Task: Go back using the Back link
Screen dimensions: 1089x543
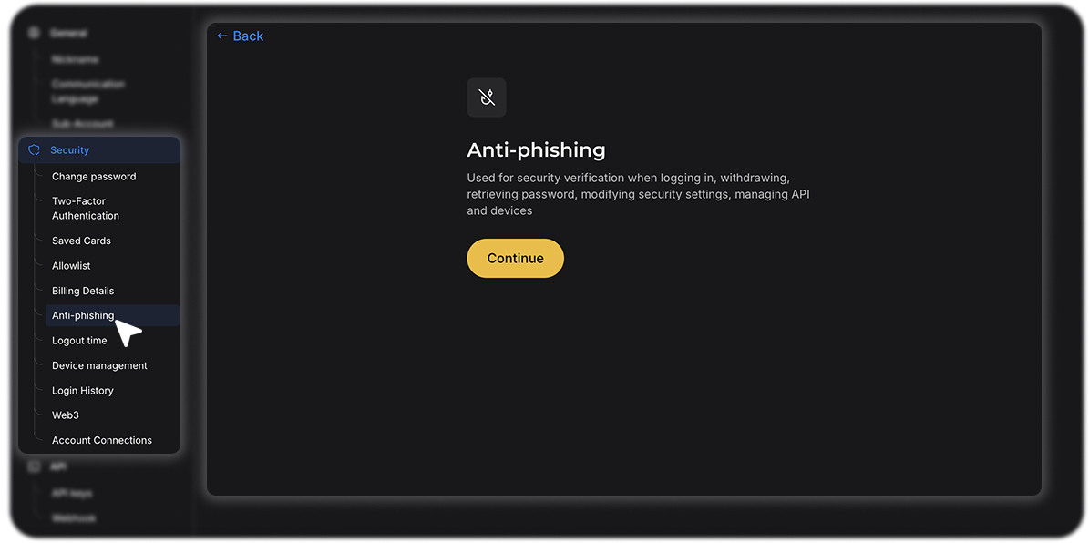Action: pos(240,36)
